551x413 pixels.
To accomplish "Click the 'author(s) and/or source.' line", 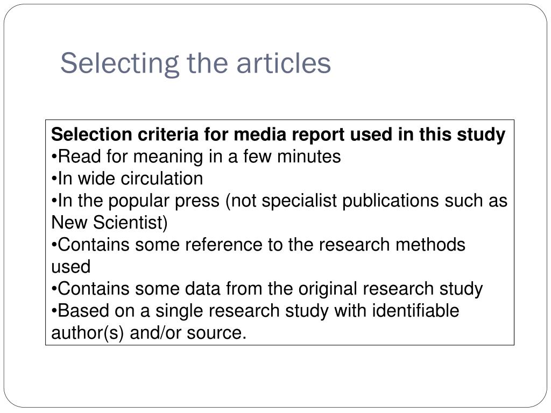I will pyautogui.click(x=149, y=332).
